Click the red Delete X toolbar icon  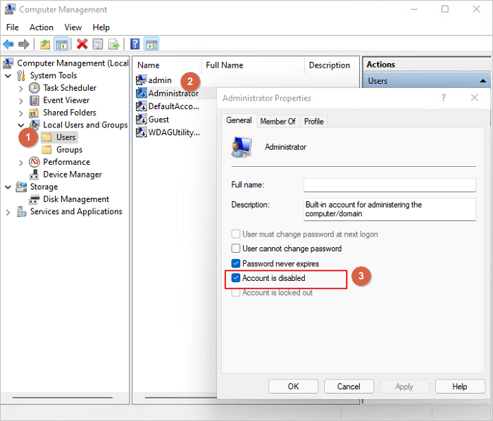(x=82, y=44)
